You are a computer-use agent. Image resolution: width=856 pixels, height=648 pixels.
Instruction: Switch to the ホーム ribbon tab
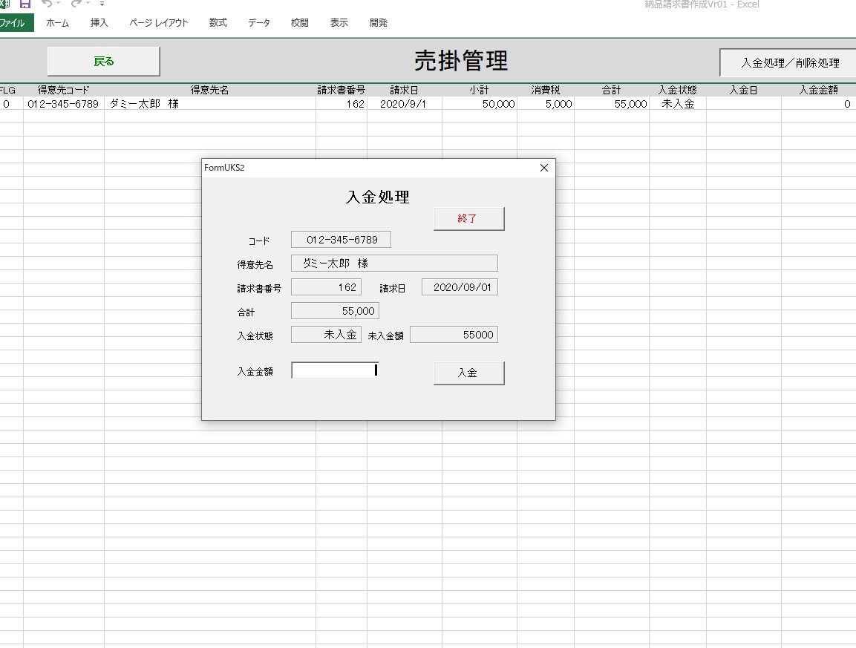57,23
